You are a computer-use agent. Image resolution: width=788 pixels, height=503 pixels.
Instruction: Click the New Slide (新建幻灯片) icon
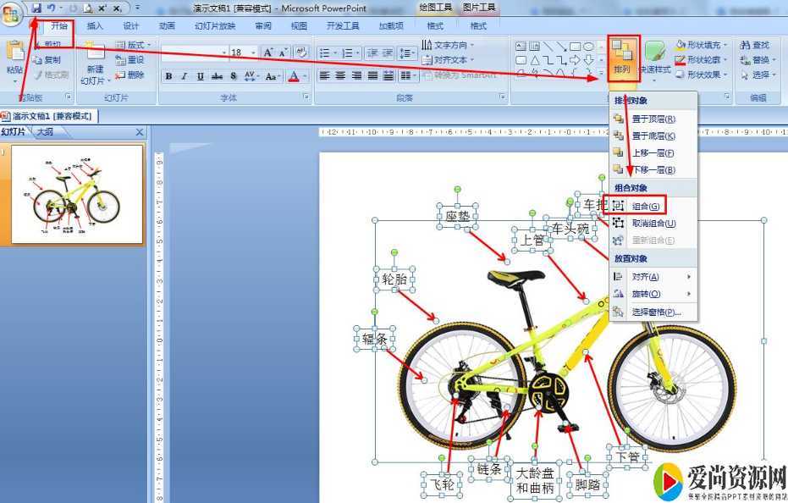93,56
